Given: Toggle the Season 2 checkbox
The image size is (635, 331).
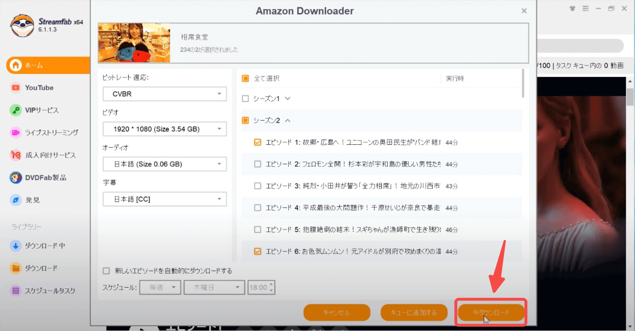Looking at the screenshot, I should coord(245,120).
